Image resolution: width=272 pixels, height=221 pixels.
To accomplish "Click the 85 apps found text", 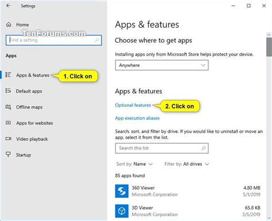I will pyautogui.click(x=130, y=176).
